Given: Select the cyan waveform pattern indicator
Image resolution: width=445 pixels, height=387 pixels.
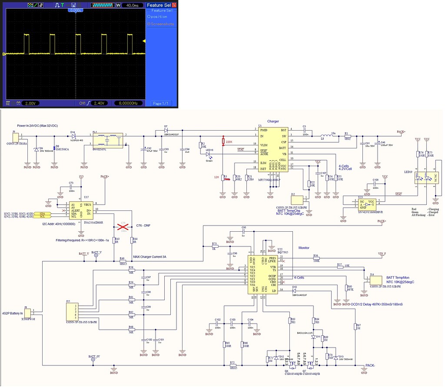Looking at the screenshot, I should click(x=103, y=5).
